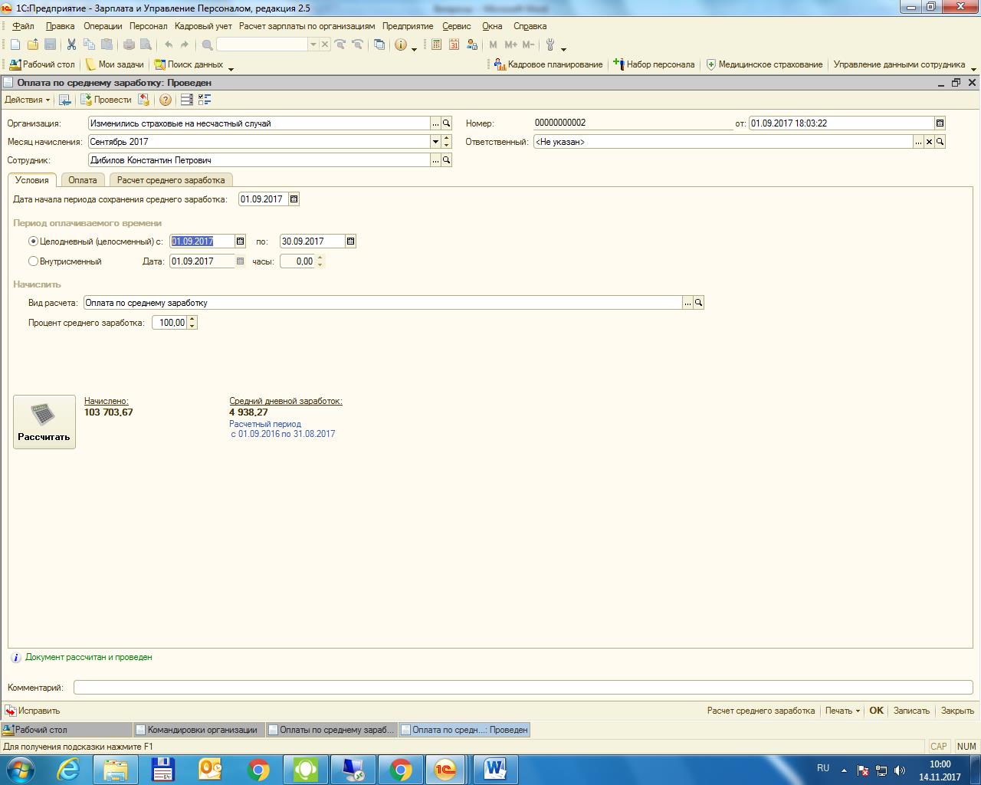Select the Условия tab
Image resolution: width=981 pixels, height=785 pixels.
pyautogui.click(x=32, y=180)
